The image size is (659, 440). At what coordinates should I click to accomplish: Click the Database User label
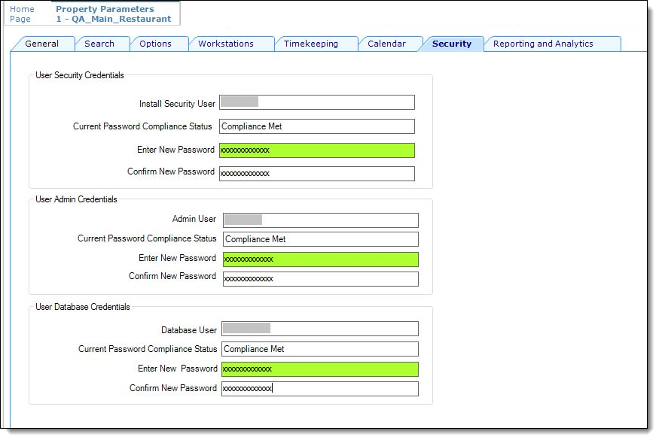click(x=189, y=330)
